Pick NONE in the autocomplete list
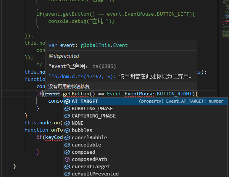Image resolution: width=229 pixels, height=177 pixels. (145, 123)
